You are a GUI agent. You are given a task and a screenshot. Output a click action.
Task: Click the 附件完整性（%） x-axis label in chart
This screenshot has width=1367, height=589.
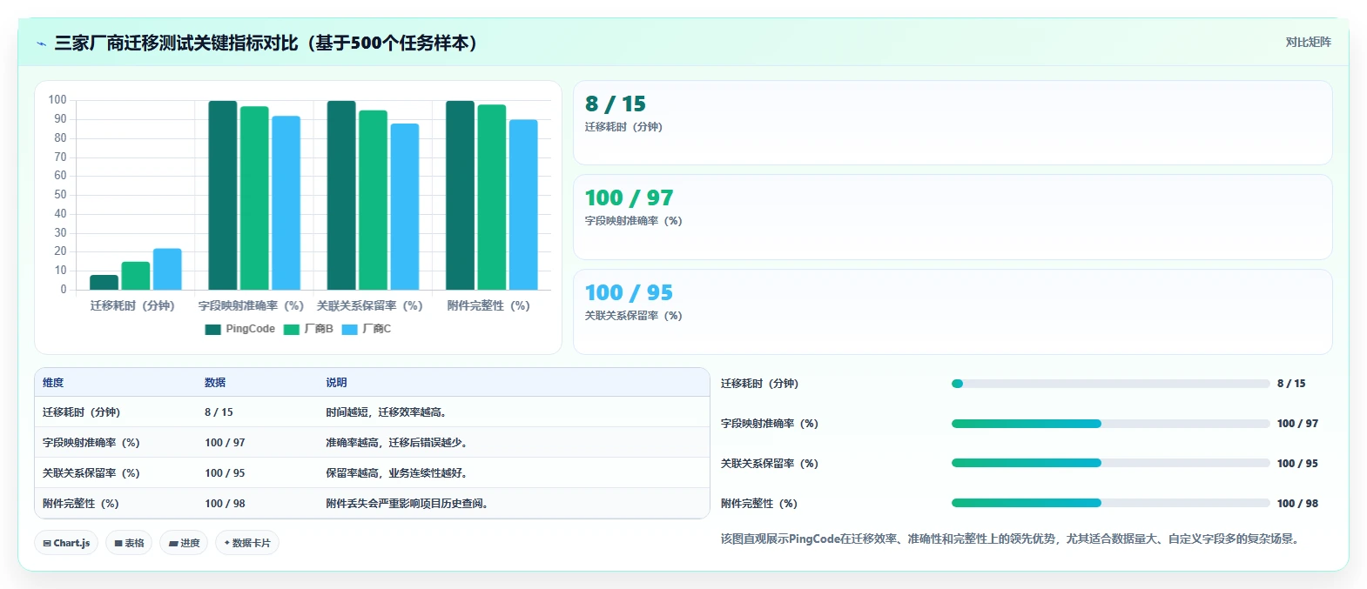point(488,306)
